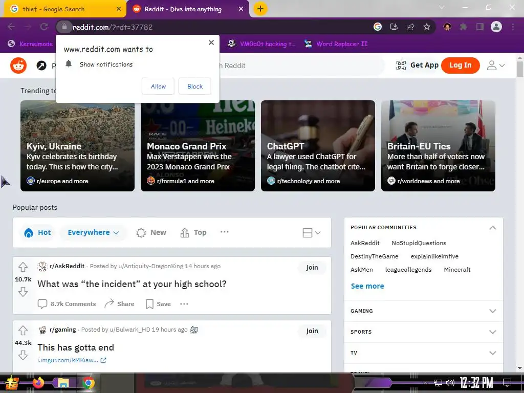This screenshot has height=393, width=524.
Task: Open the Minecraft community link
Action: pyautogui.click(x=457, y=269)
